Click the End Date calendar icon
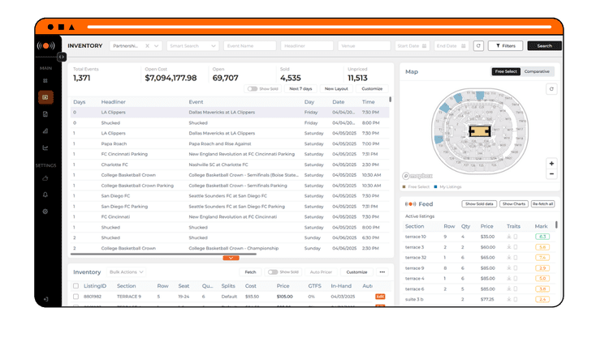The image size is (609, 342). tap(464, 45)
